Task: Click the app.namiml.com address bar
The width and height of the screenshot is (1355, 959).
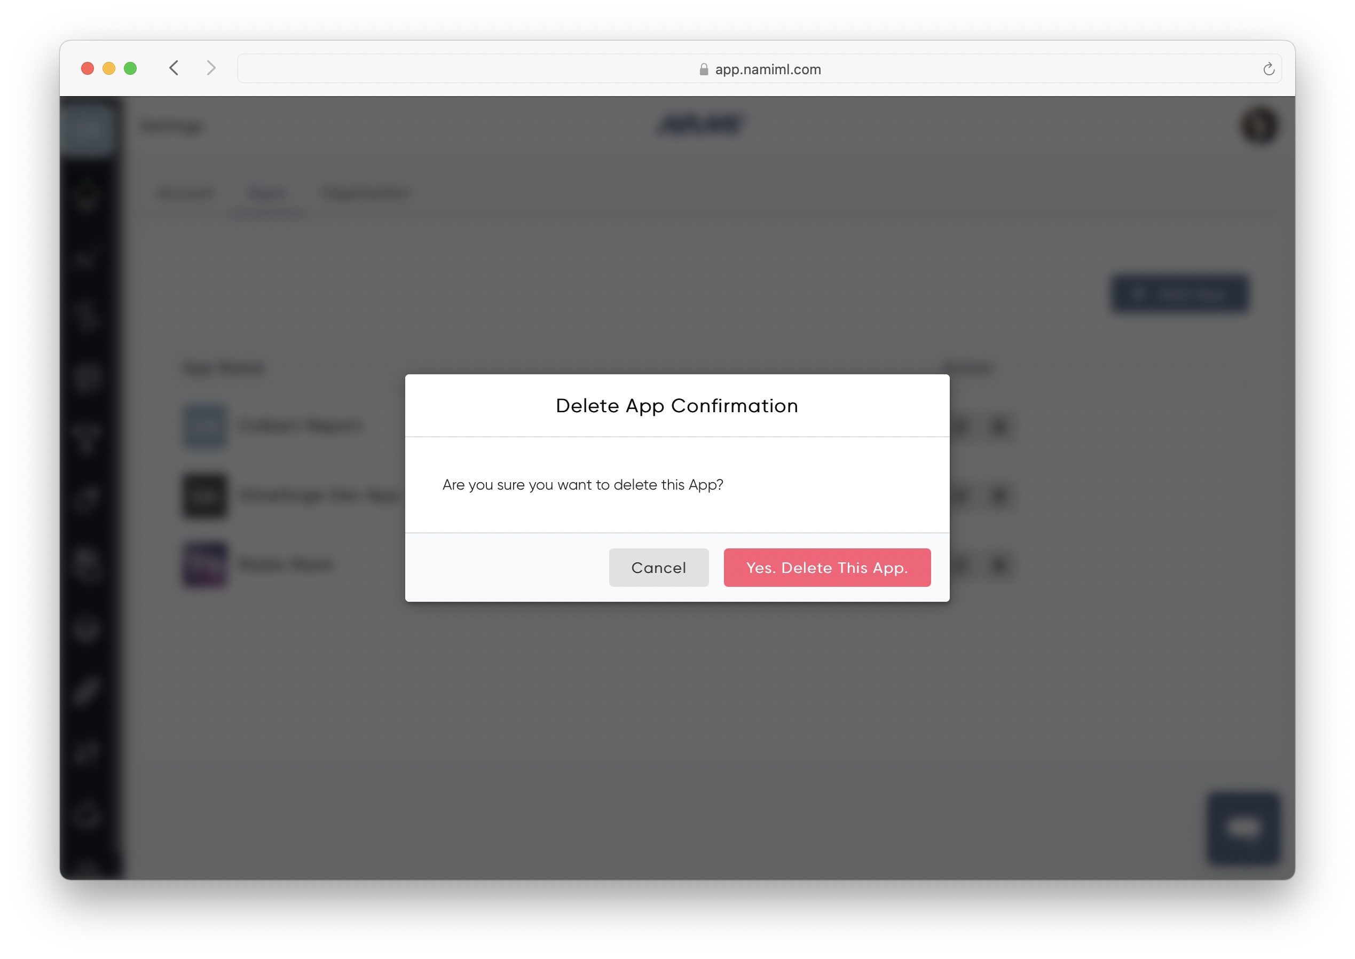Action: (x=759, y=69)
